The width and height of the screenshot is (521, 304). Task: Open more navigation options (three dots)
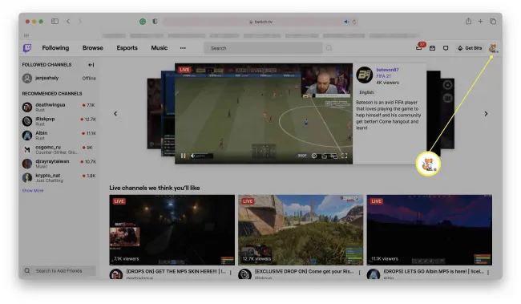point(183,48)
